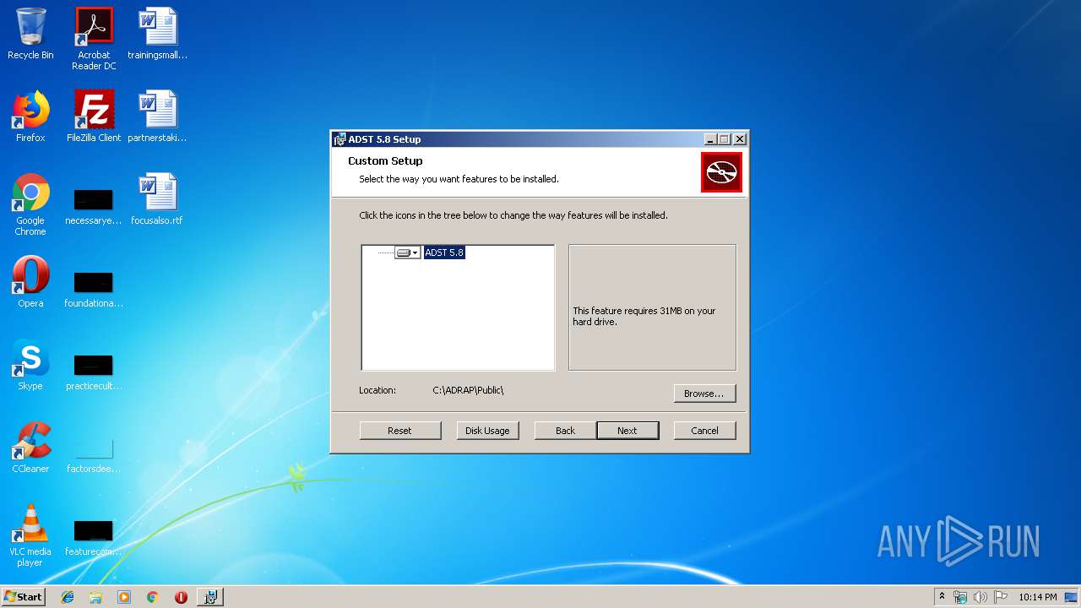Select Acrobat Reader DC desktop icon

(94, 39)
